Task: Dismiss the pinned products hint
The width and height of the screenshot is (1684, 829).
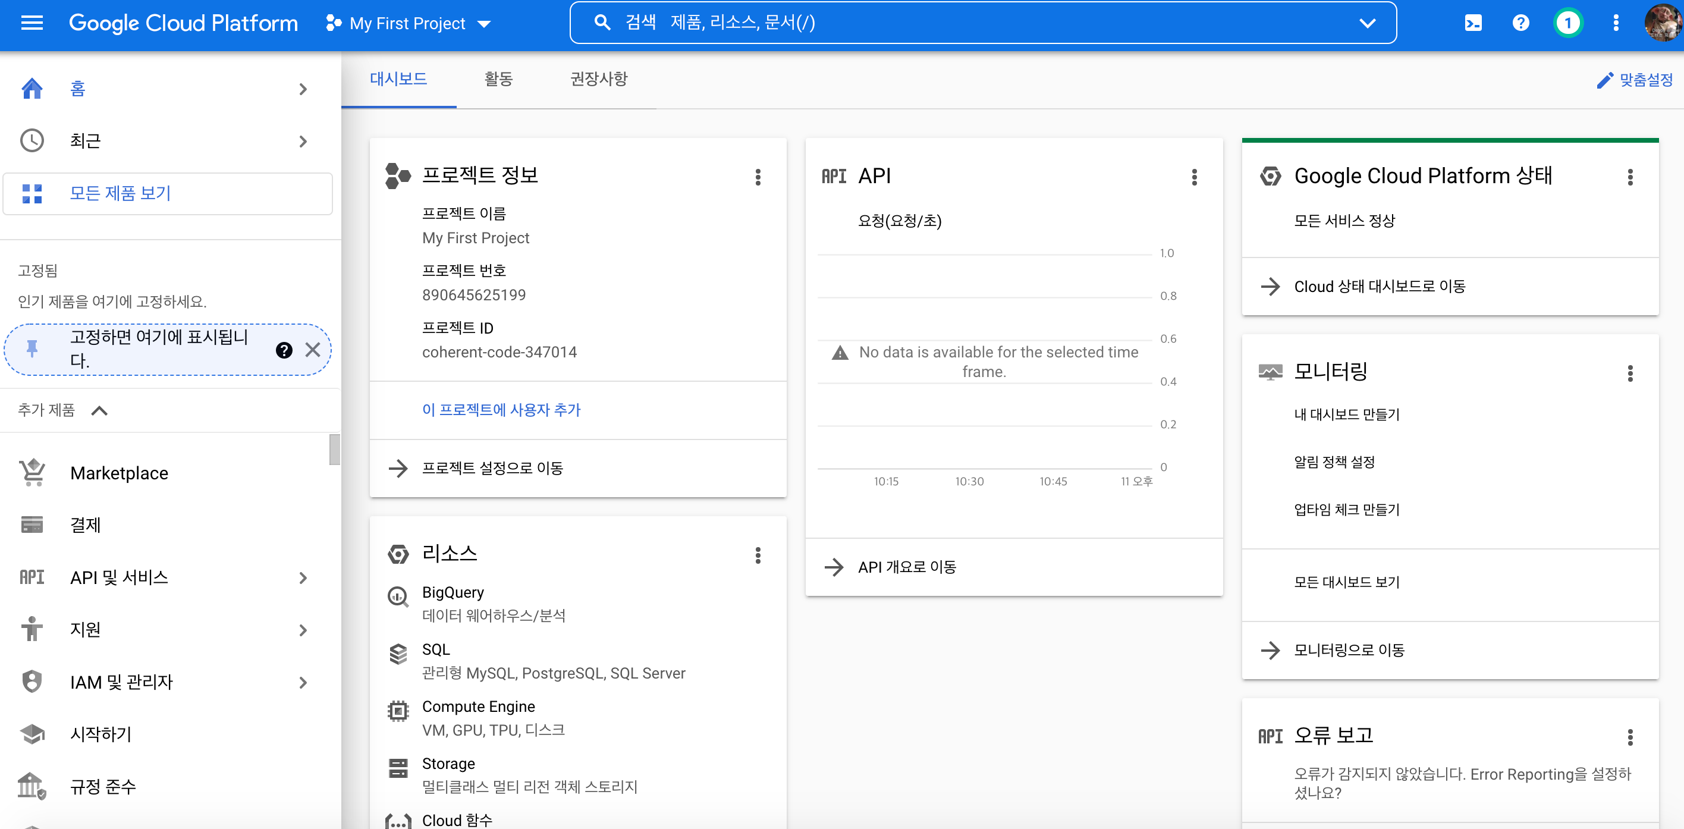Action: tap(313, 350)
